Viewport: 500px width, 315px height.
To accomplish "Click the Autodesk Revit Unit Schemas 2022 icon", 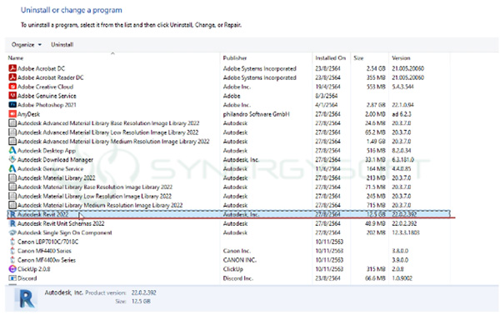I will coord(12,223).
